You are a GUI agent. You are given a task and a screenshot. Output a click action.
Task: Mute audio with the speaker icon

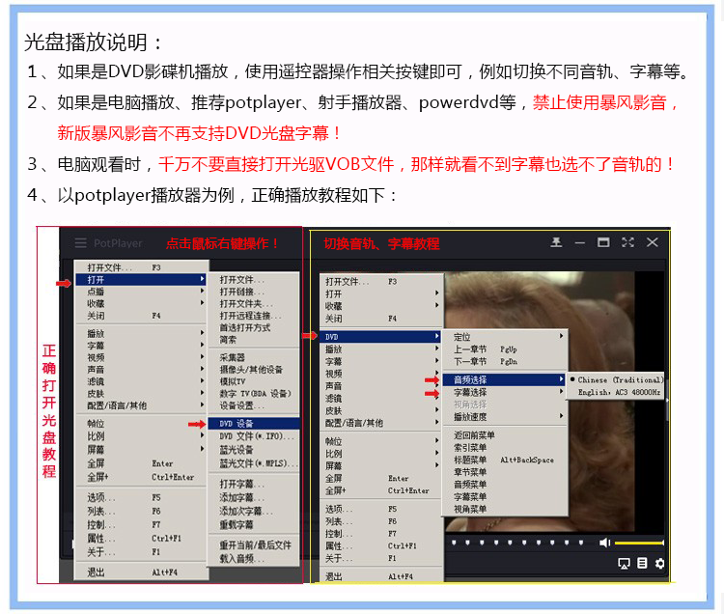click(x=604, y=543)
